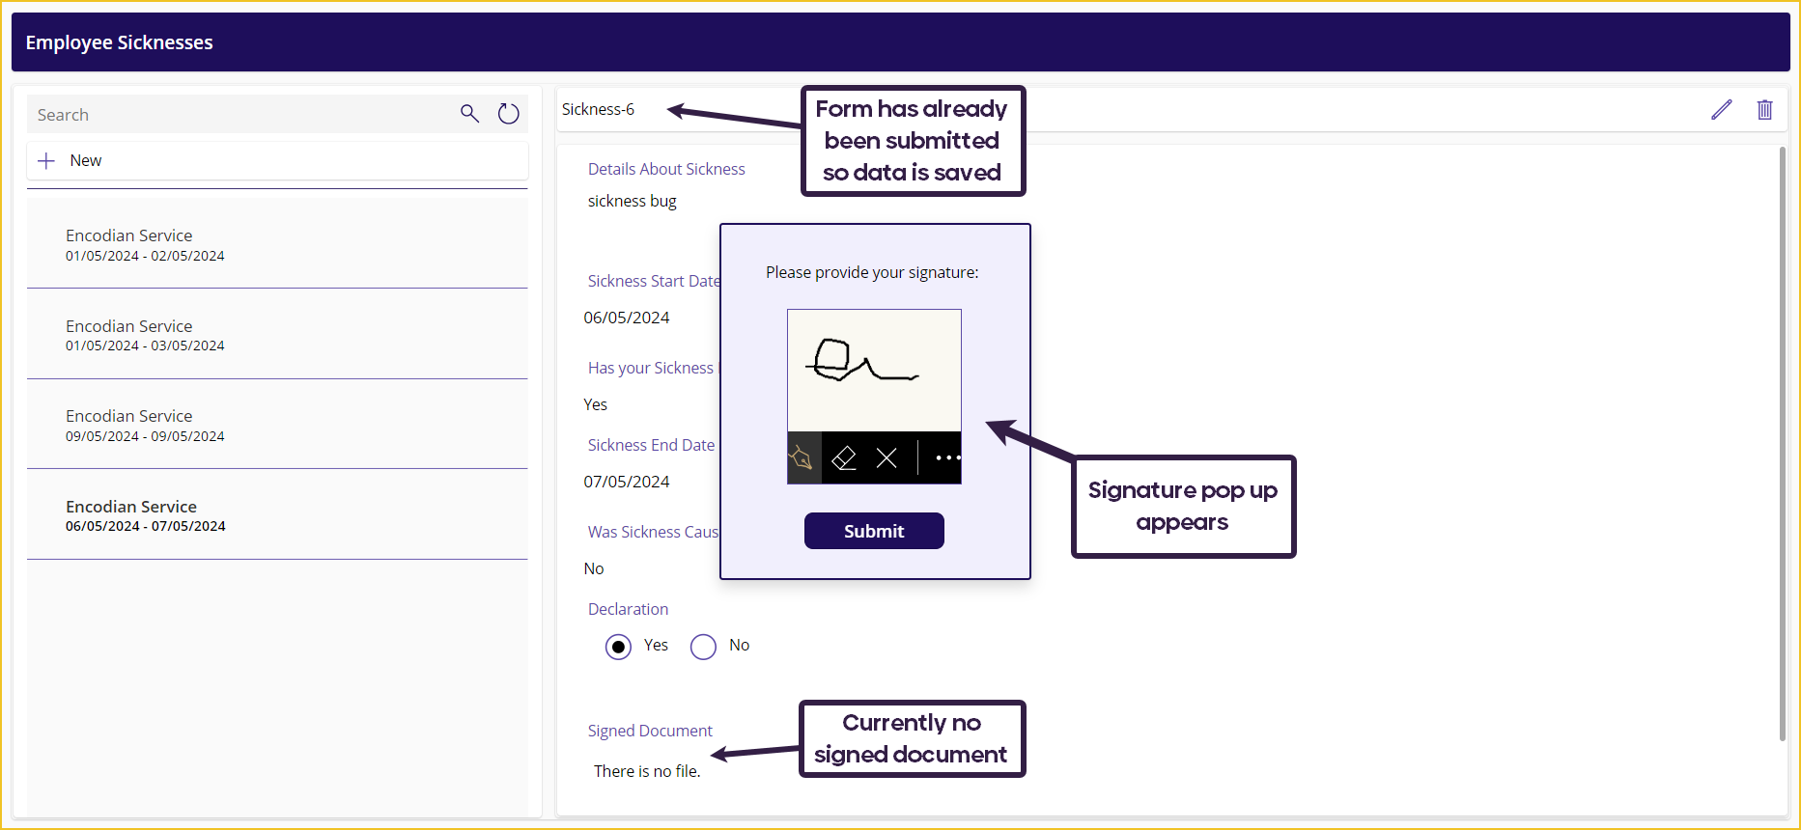Open signature pad more options ellipsis
The width and height of the screenshot is (1801, 830).
coord(946,457)
